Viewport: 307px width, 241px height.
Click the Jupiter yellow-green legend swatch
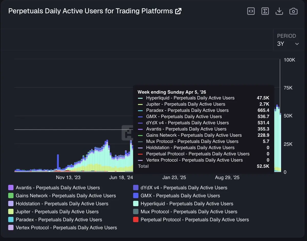[11, 212]
